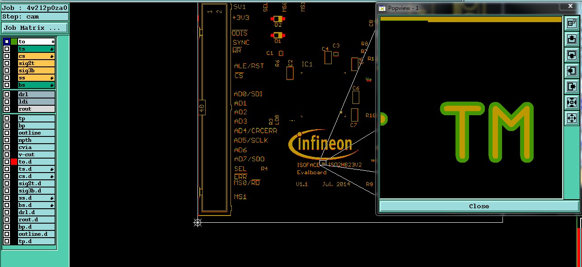Select the tp.d layer name
Screen dimensions: 582x267
pyautogui.click(x=36, y=241)
